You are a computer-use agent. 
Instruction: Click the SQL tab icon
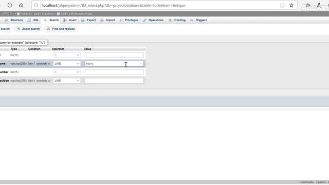click(29, 20)
